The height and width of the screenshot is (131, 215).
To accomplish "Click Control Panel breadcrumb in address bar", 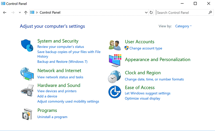I will tap(50, 13).
